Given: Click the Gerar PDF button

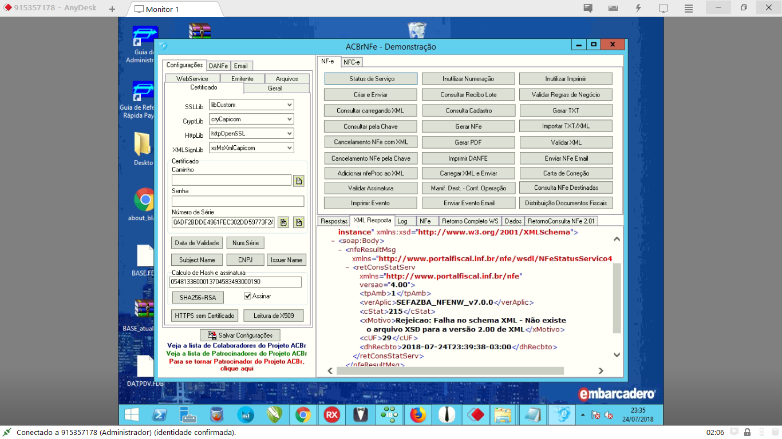Looking at the screenshot, I should 468,142.
